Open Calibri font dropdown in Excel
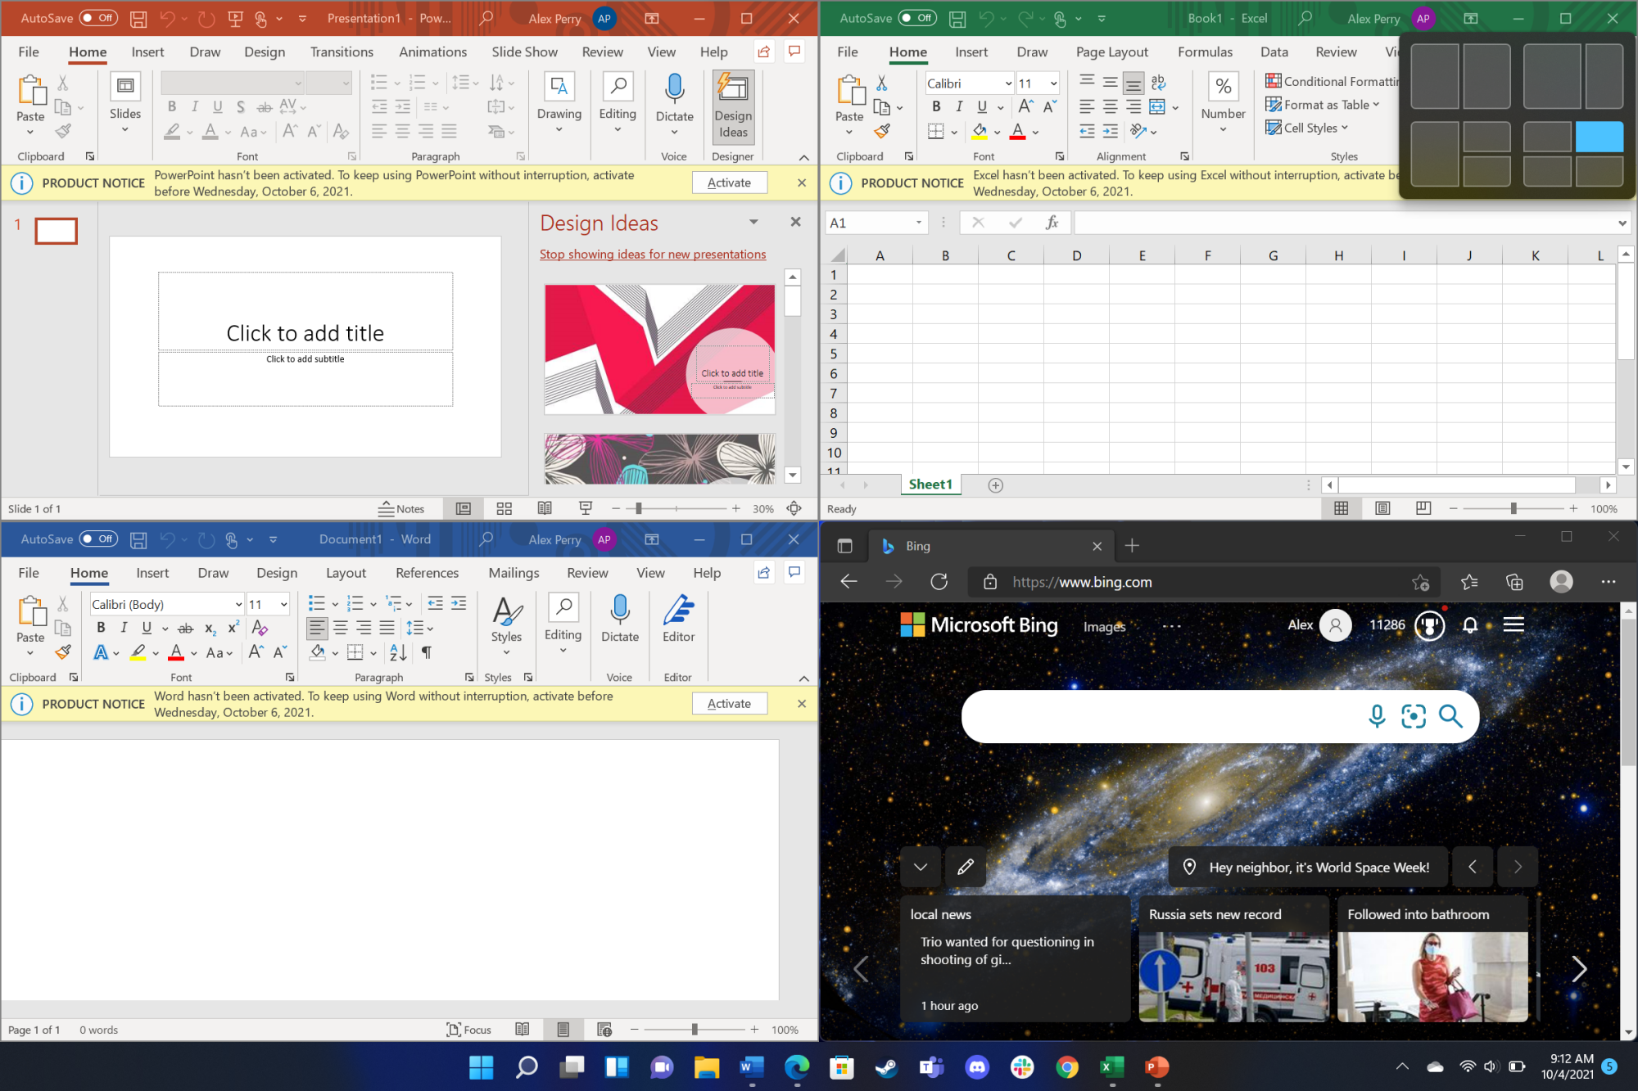This screenshot has height=1091, width=1638. (1008, 83)
